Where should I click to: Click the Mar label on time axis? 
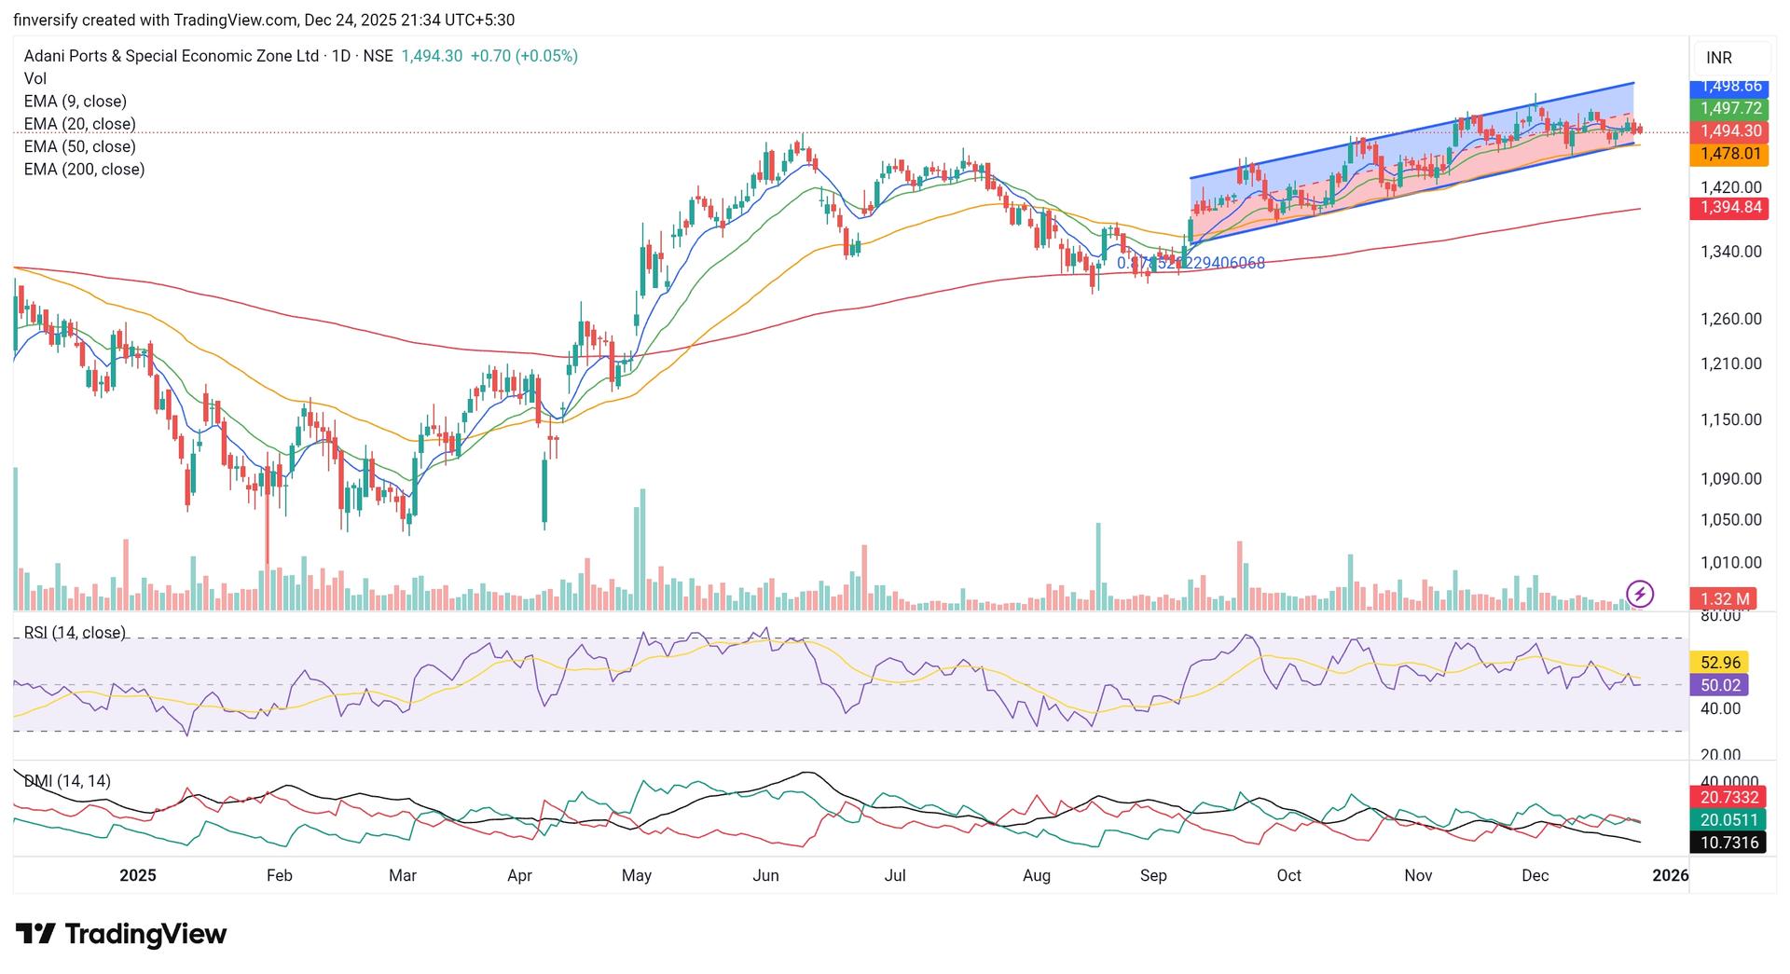pos(403,875)
